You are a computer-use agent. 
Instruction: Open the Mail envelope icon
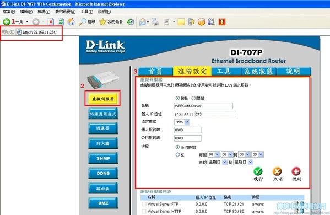point(143,22)
